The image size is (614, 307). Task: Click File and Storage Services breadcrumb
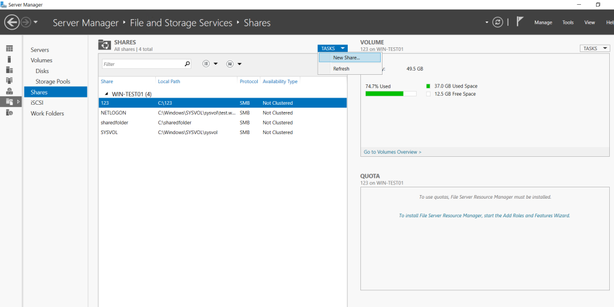coord(181,23)
